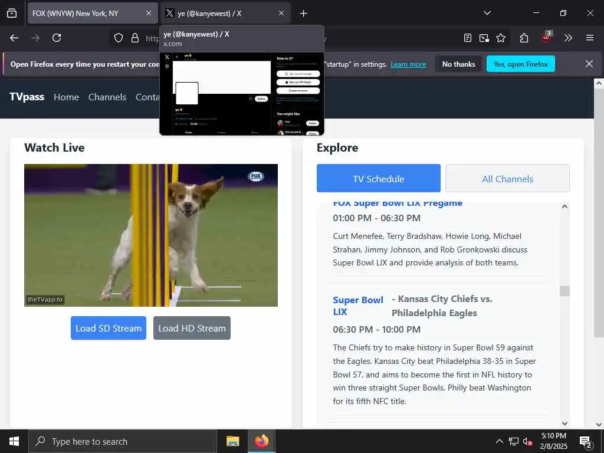Switch to ye (@kanyewest) / X tab
This screenshot has width=604, height=453.
coord(225,13)
